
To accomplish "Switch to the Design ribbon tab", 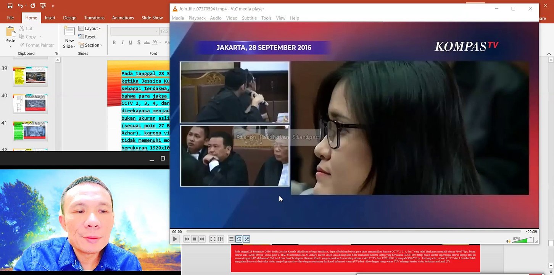I will 69,18.
